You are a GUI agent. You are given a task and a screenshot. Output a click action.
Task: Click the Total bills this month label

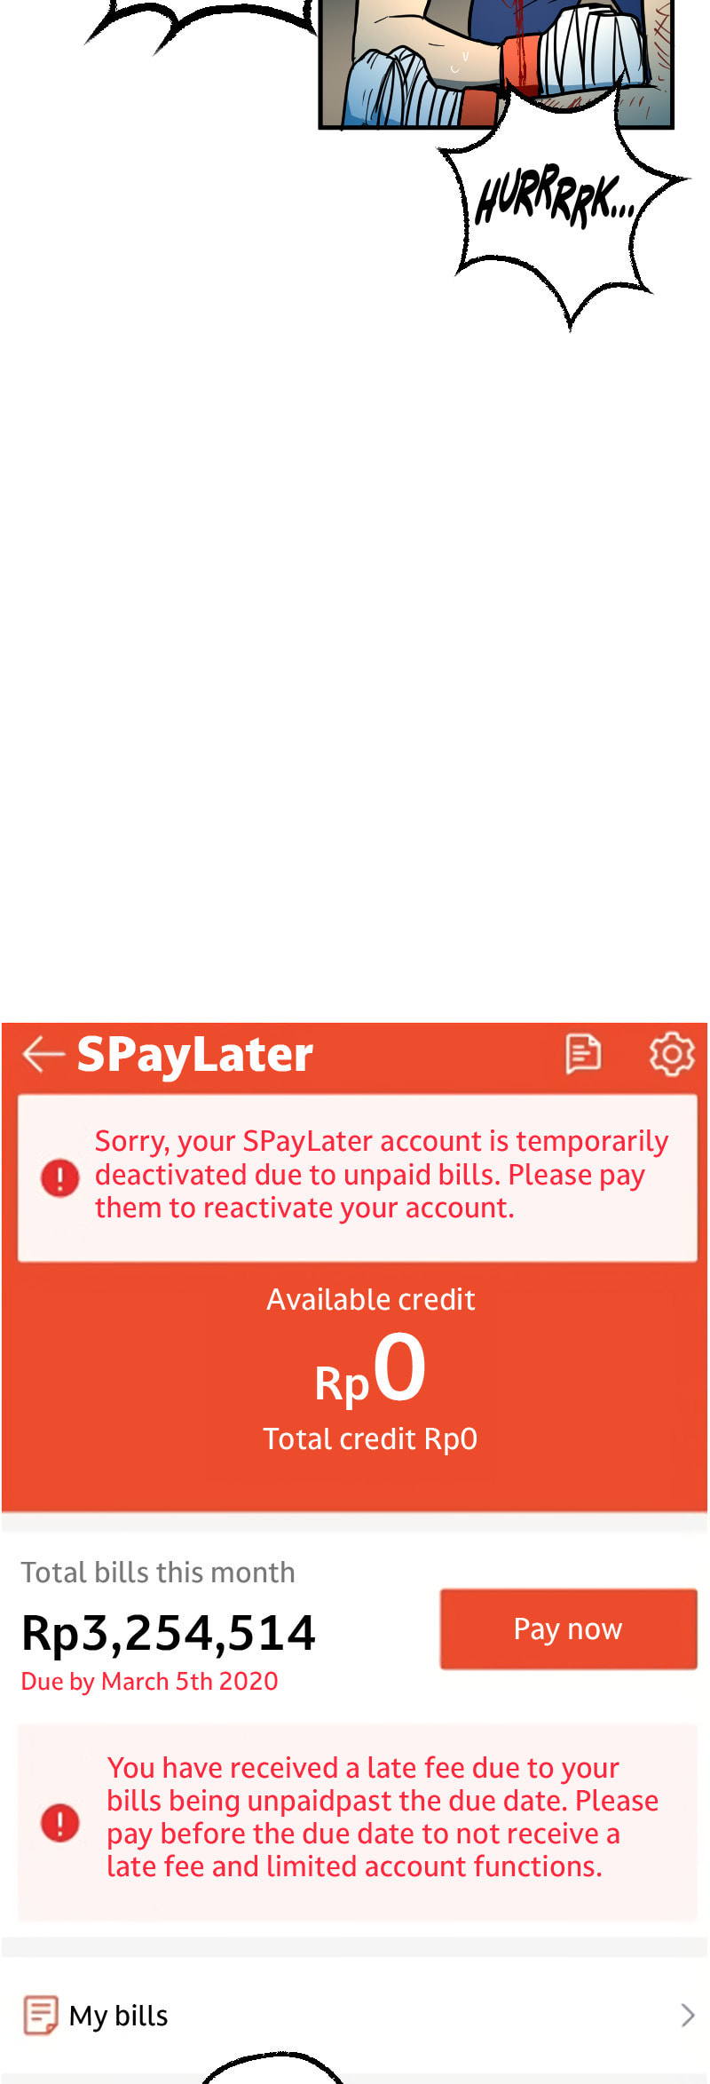click(x=158, y=1572)
